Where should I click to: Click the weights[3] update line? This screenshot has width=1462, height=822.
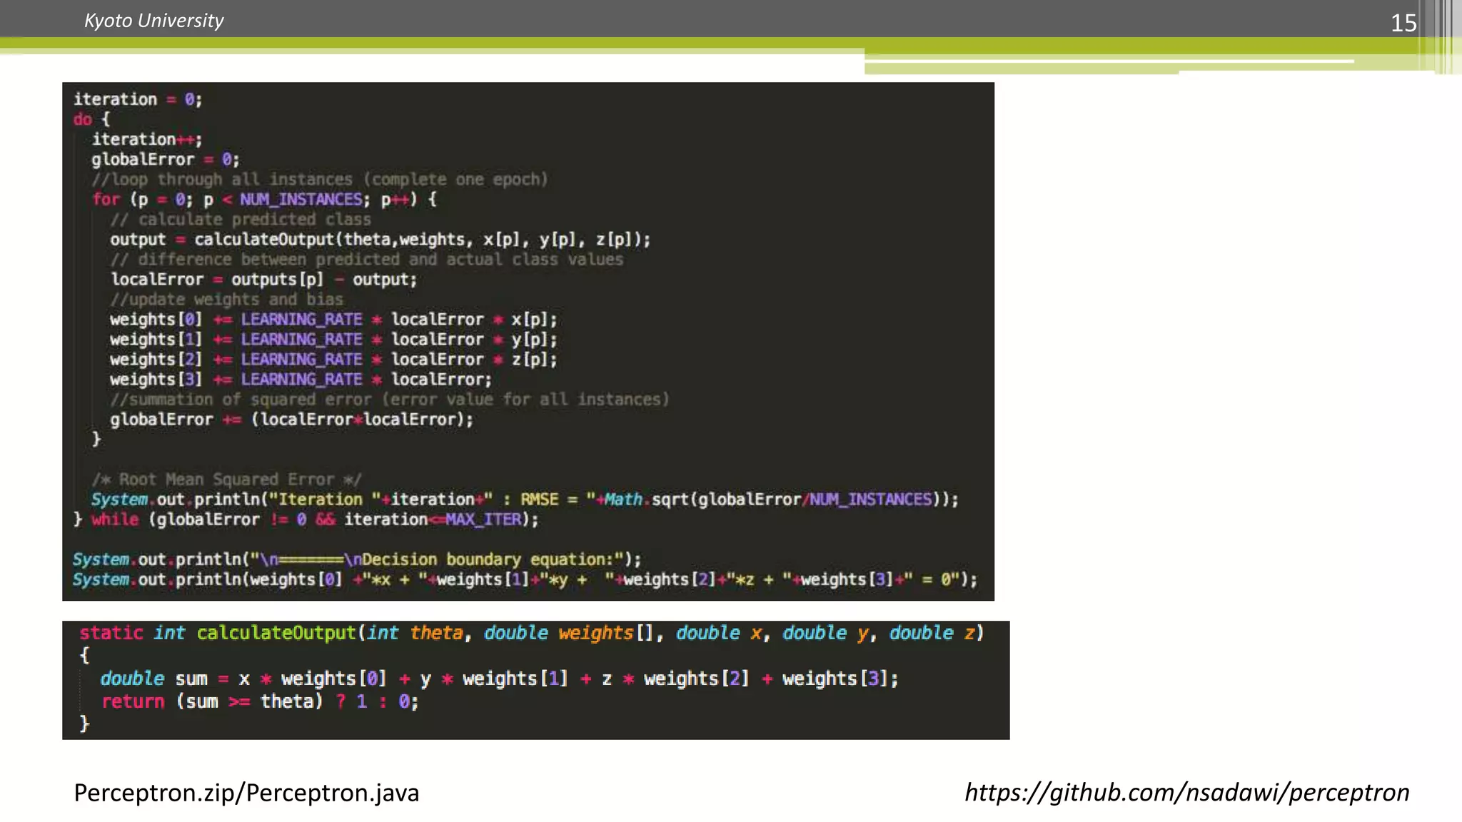(x=301, y=379)
